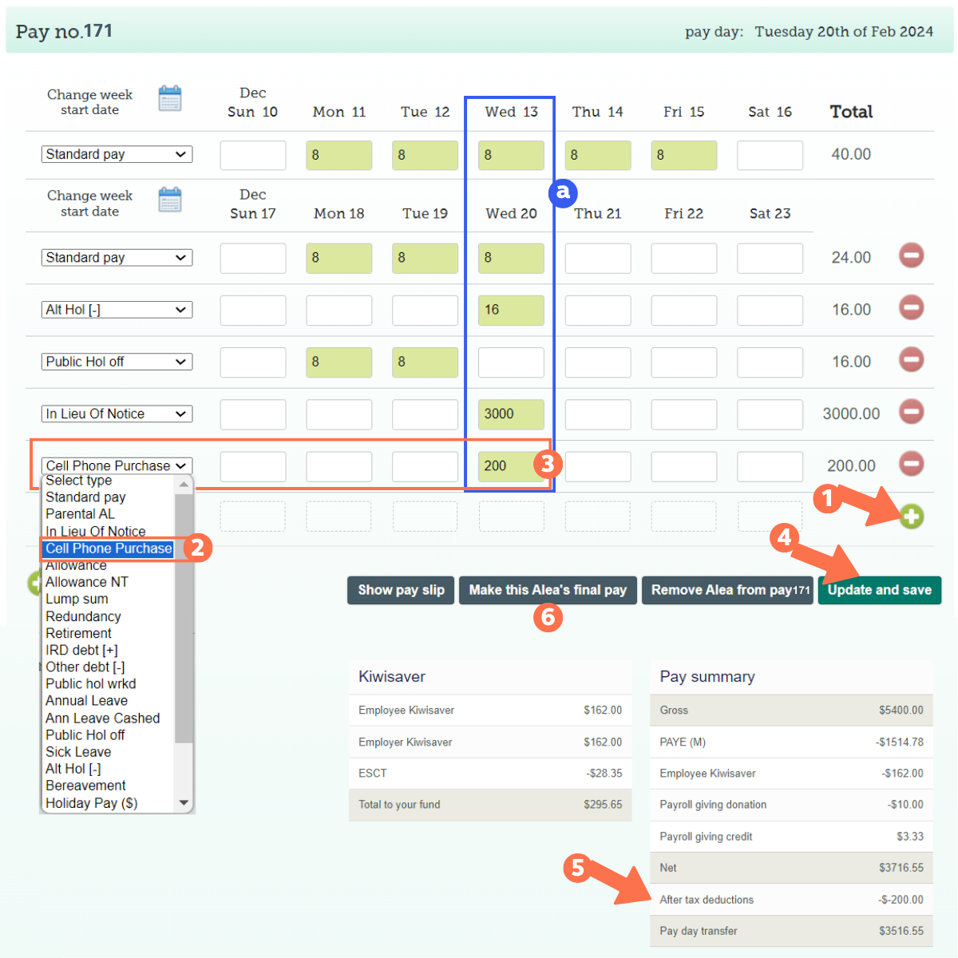The image size is (958, 958).
Task: Make this Alea's final pay
Action: point(548,590)
